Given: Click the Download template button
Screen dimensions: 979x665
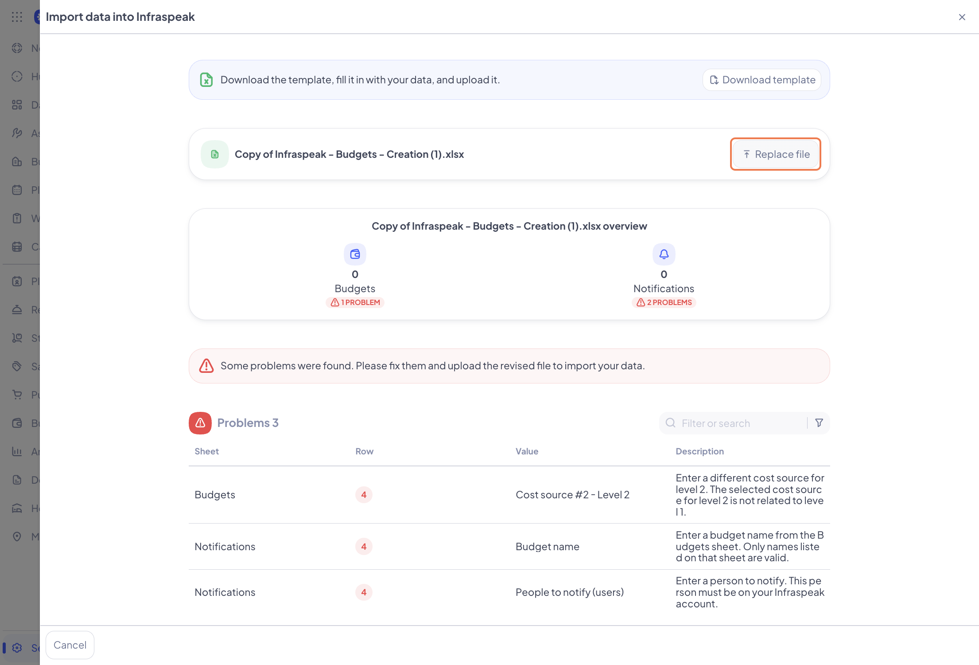Looking at the screenshot, I should coord(762,80).
